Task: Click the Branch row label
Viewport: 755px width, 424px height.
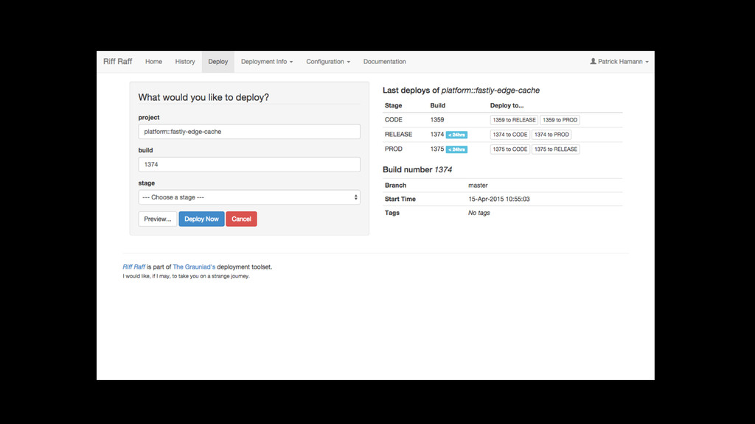Action: click(395, 185)
